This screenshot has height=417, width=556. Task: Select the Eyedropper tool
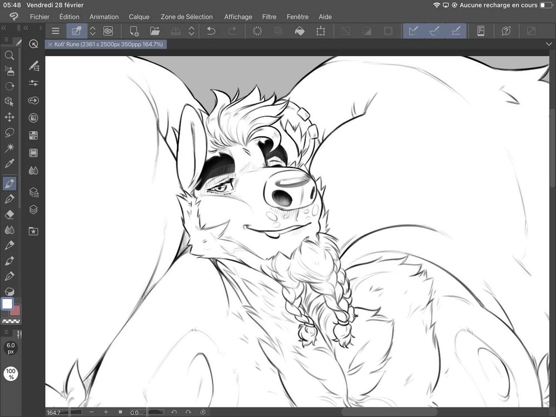point(9,163)
